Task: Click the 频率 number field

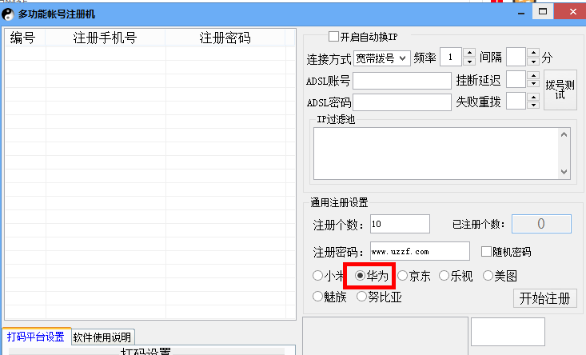Action: (452, 58)
